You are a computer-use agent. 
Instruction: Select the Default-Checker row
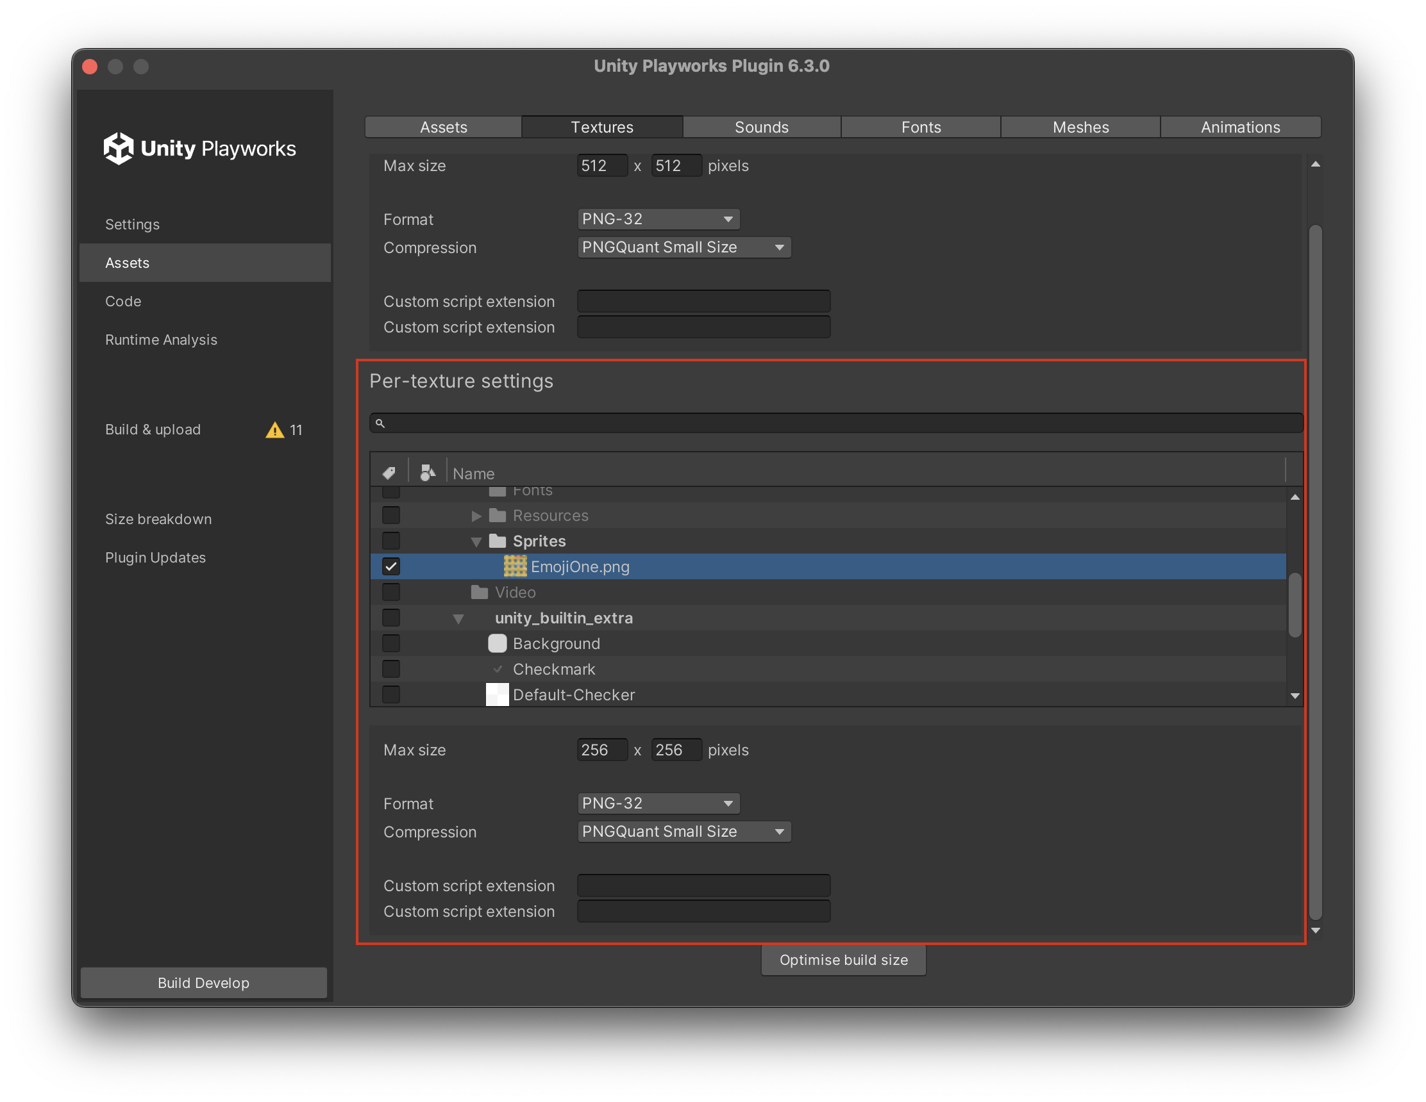(828, 695)
